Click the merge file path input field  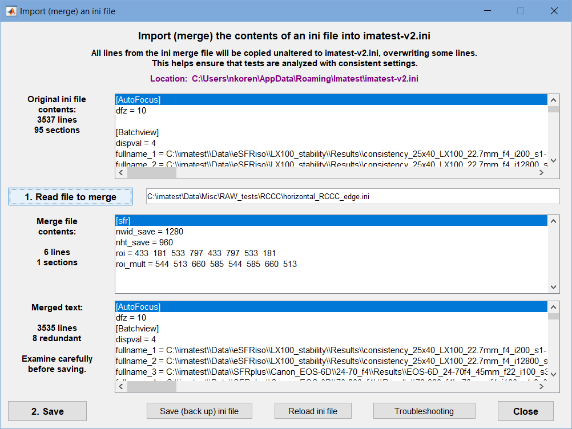point(353,196)
